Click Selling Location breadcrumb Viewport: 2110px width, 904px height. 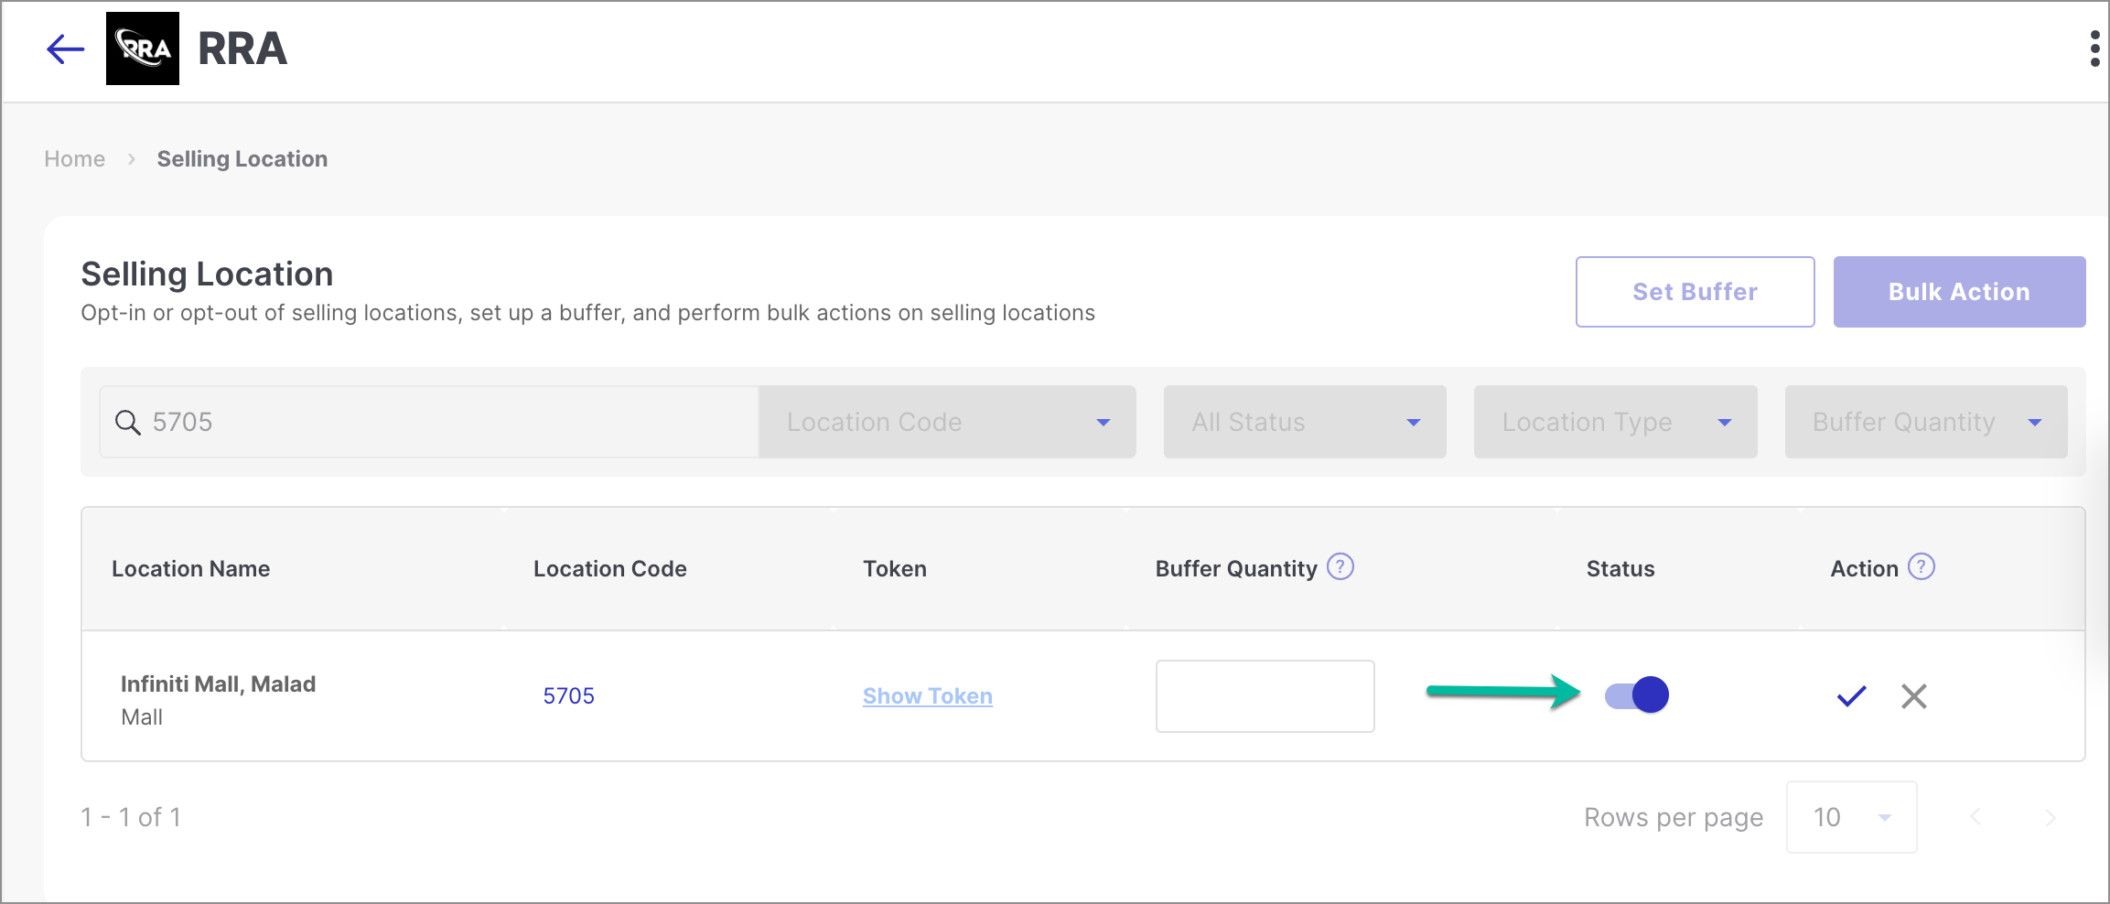click(x=242, y=159)
